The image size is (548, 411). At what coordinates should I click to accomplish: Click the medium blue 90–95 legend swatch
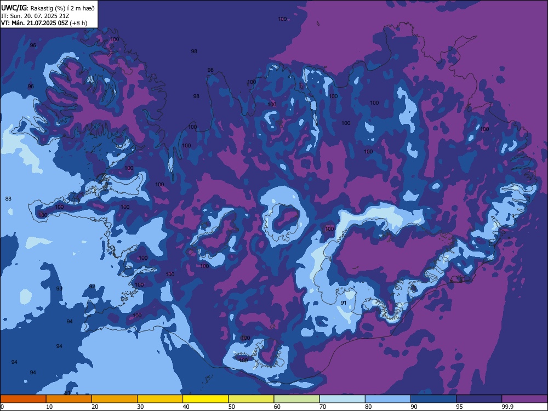[433, 399]
